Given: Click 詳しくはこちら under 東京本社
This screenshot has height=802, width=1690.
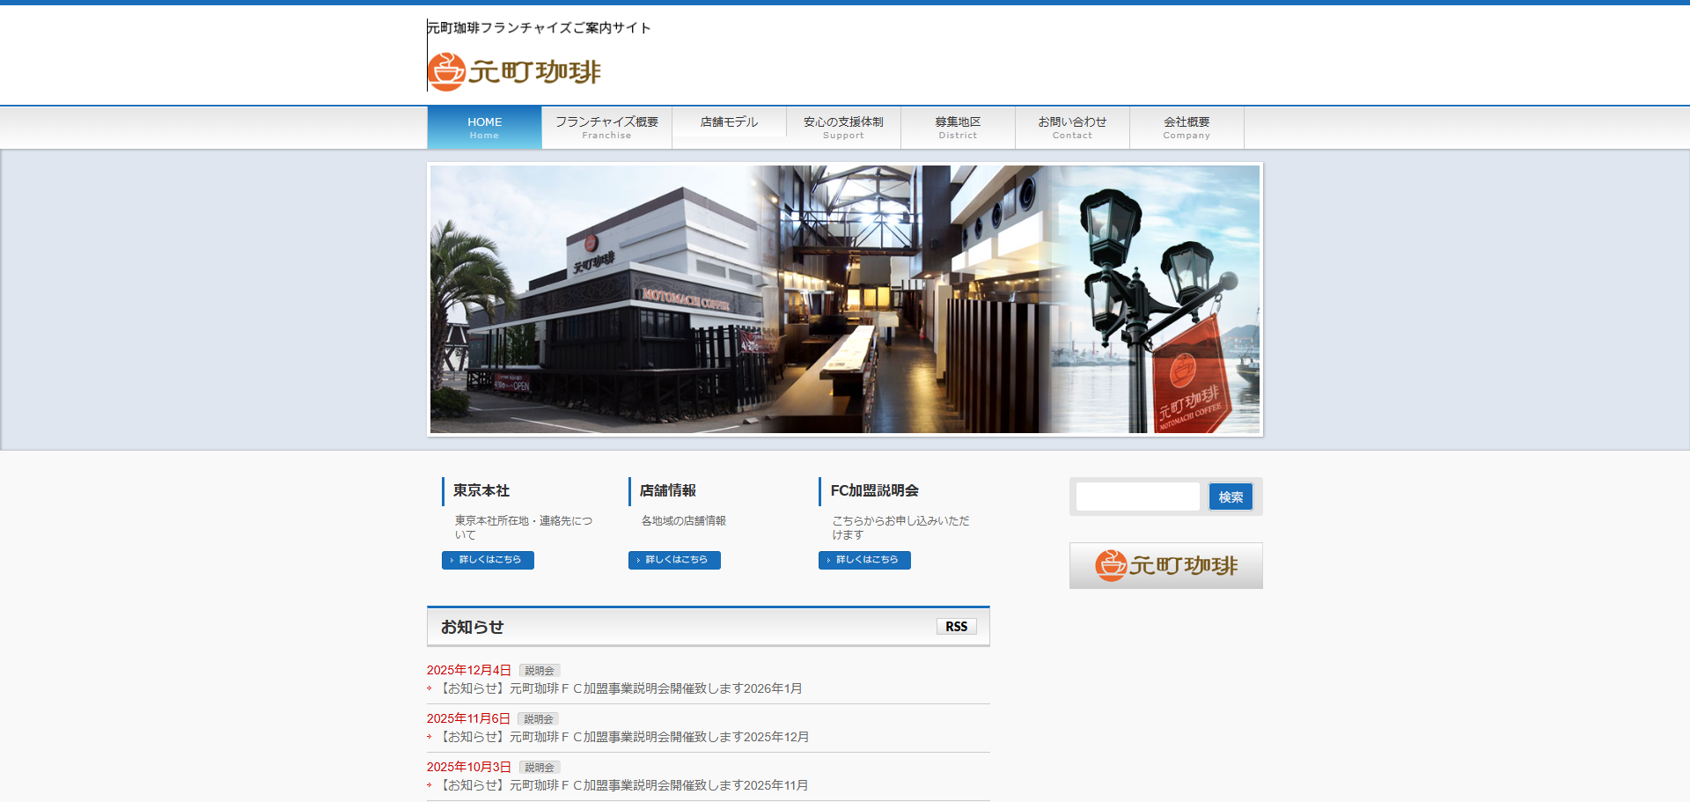Looking at the screenshot, I should coord(488,560).
